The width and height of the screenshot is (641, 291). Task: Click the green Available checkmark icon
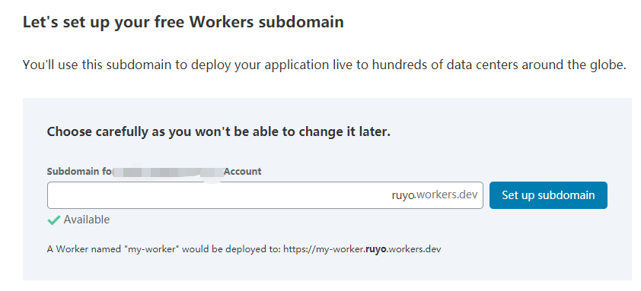pyautogui.click(x=54, y=220)
